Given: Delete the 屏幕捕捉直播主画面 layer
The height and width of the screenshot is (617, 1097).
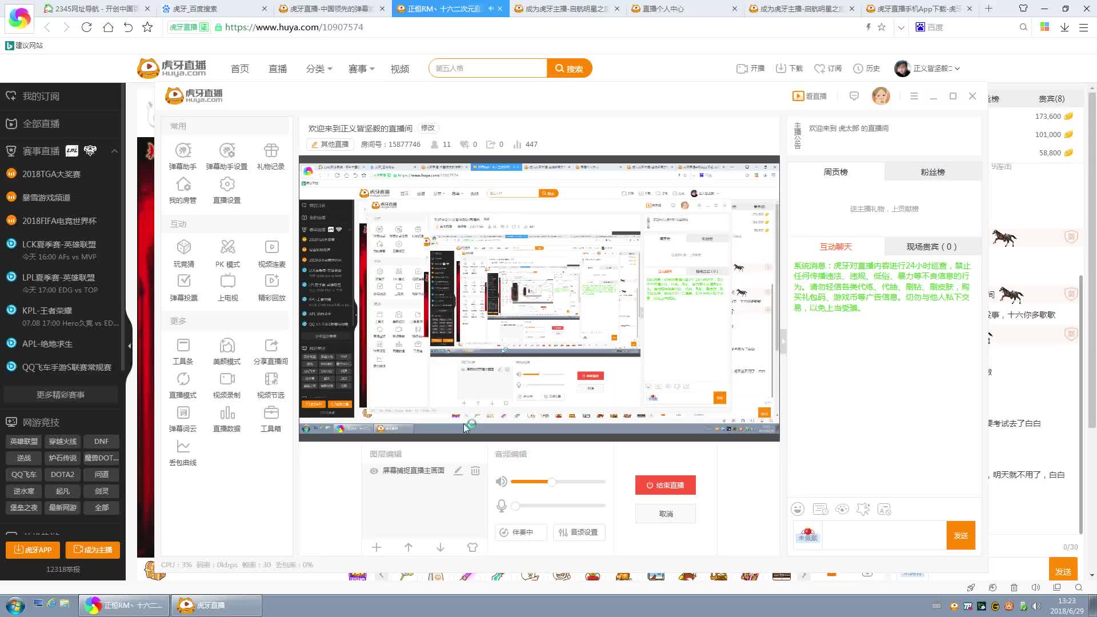Looking at the screenshot, I should pos(475,471).
